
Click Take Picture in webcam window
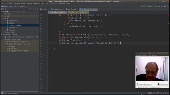(163, 84)
